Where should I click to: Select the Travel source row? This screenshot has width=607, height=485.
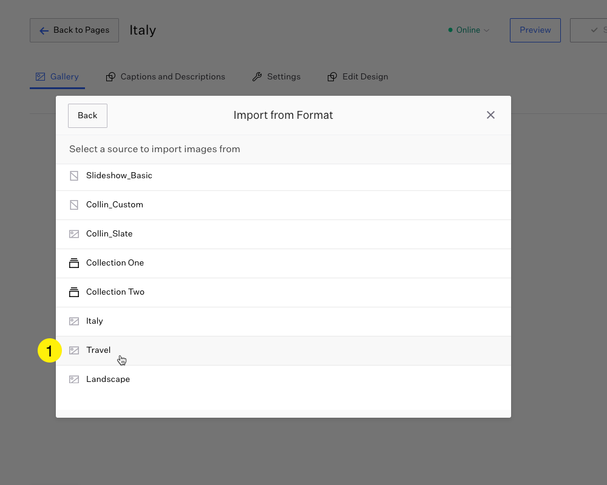(x=283, y=350)
